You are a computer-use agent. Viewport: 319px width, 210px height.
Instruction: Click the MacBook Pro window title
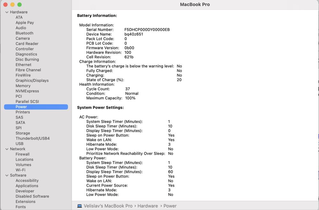(x=195, y=4)
